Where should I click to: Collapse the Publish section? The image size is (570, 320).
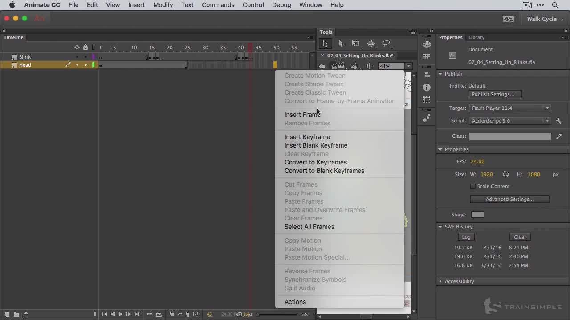(x=440, y=74)
